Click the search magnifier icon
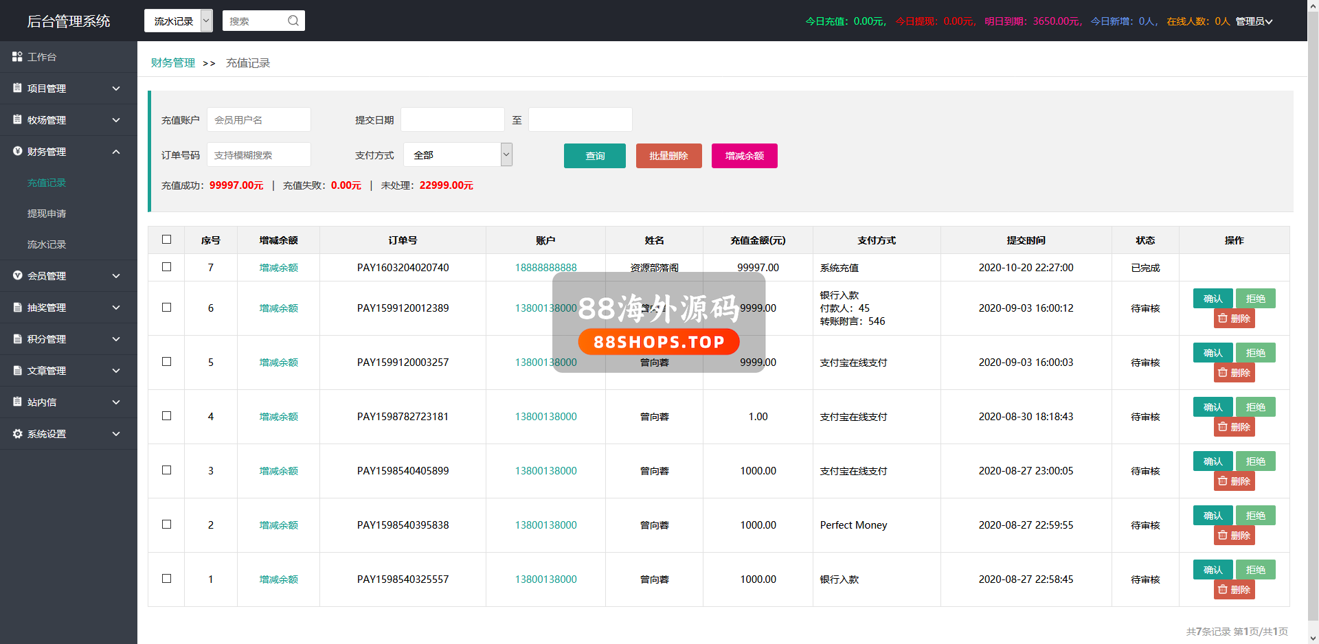This screenshot has width=1319, height=644. (x=293, y=21)
